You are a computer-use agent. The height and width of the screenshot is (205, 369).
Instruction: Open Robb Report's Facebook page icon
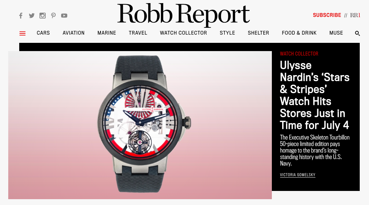point(21,16)
